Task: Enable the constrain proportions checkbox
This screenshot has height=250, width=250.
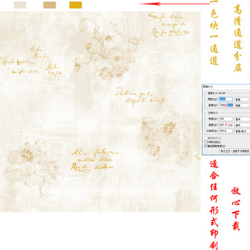Action: click(x=206, y=142)
